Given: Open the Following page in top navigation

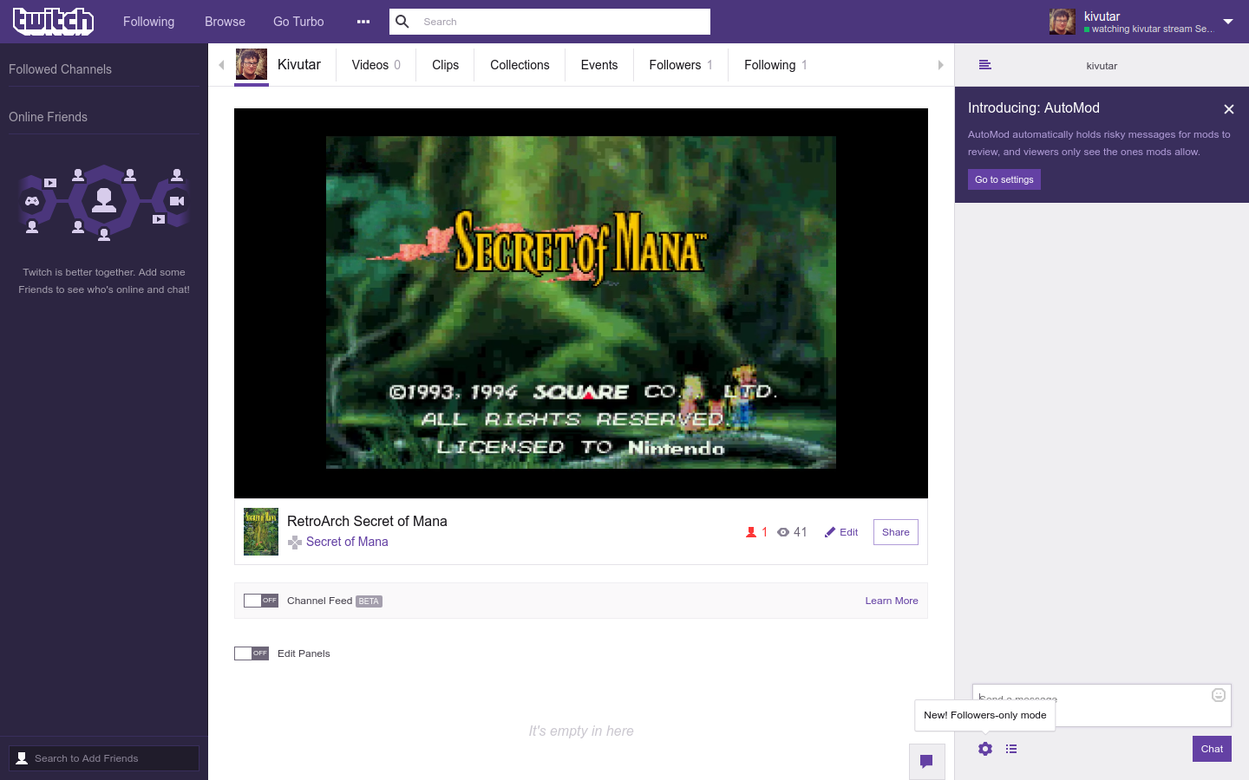Looking at the screenshot, I should [148, 22].
